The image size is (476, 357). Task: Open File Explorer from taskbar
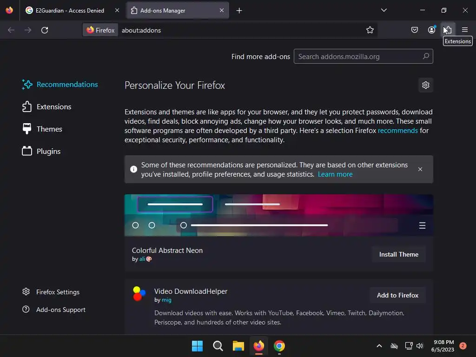(238, 346)
